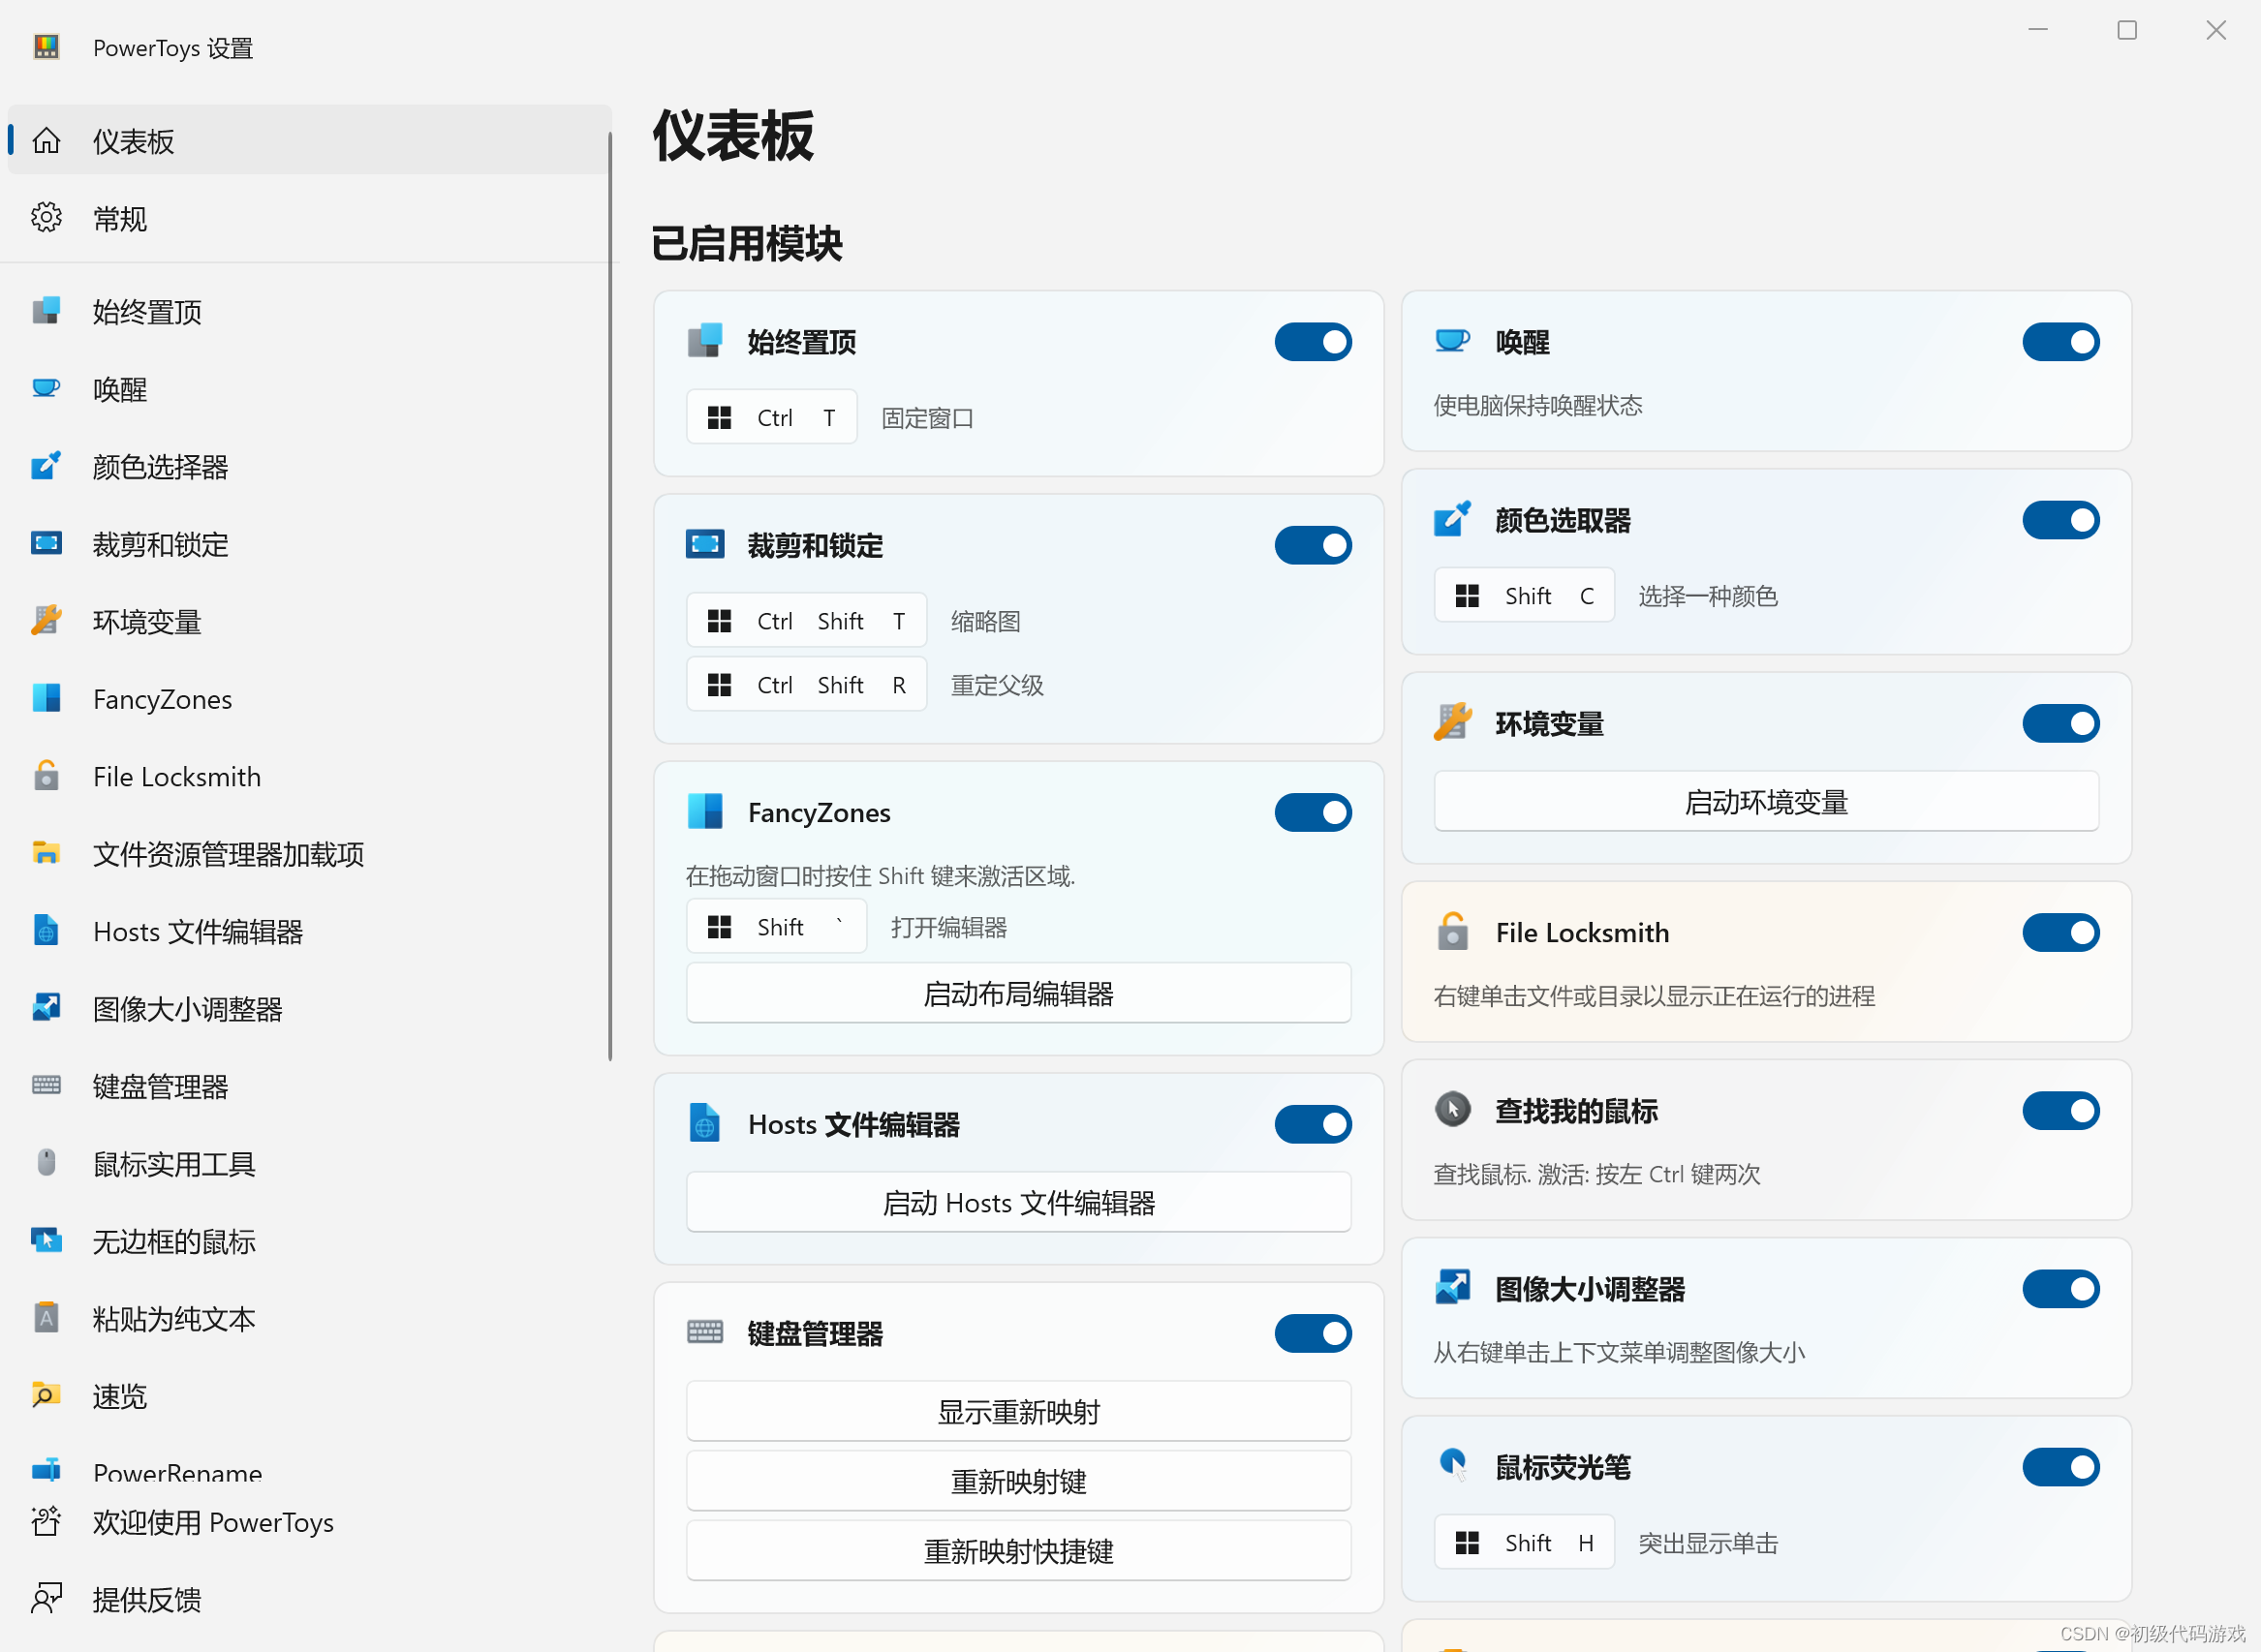The image size is (2261, 1652).
Task: Click the 鼠标实用工具 mouse icon in sidebar
Action: (46, 1163)
